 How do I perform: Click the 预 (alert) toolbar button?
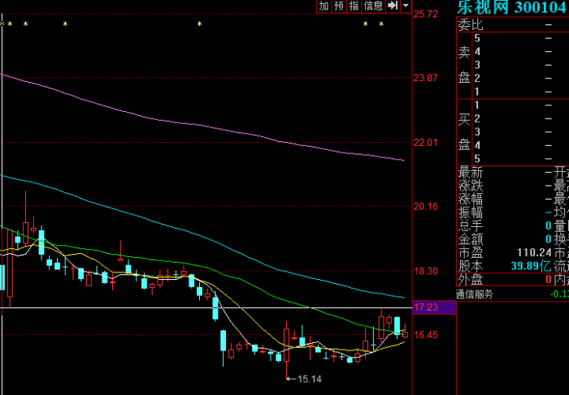point(339,6)
